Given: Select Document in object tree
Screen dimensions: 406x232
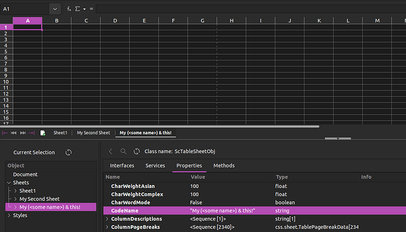Looking at the screenshot, I should [25, 174].
